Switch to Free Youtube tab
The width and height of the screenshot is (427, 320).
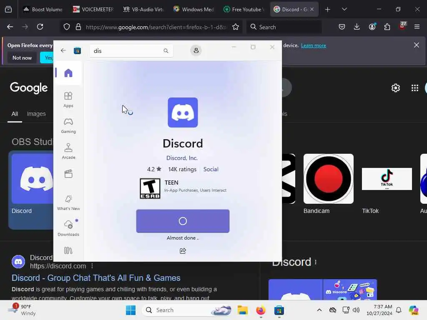[x=244, y=9]
